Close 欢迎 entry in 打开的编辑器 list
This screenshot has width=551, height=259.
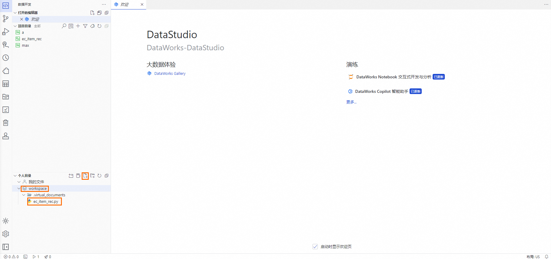22,19
